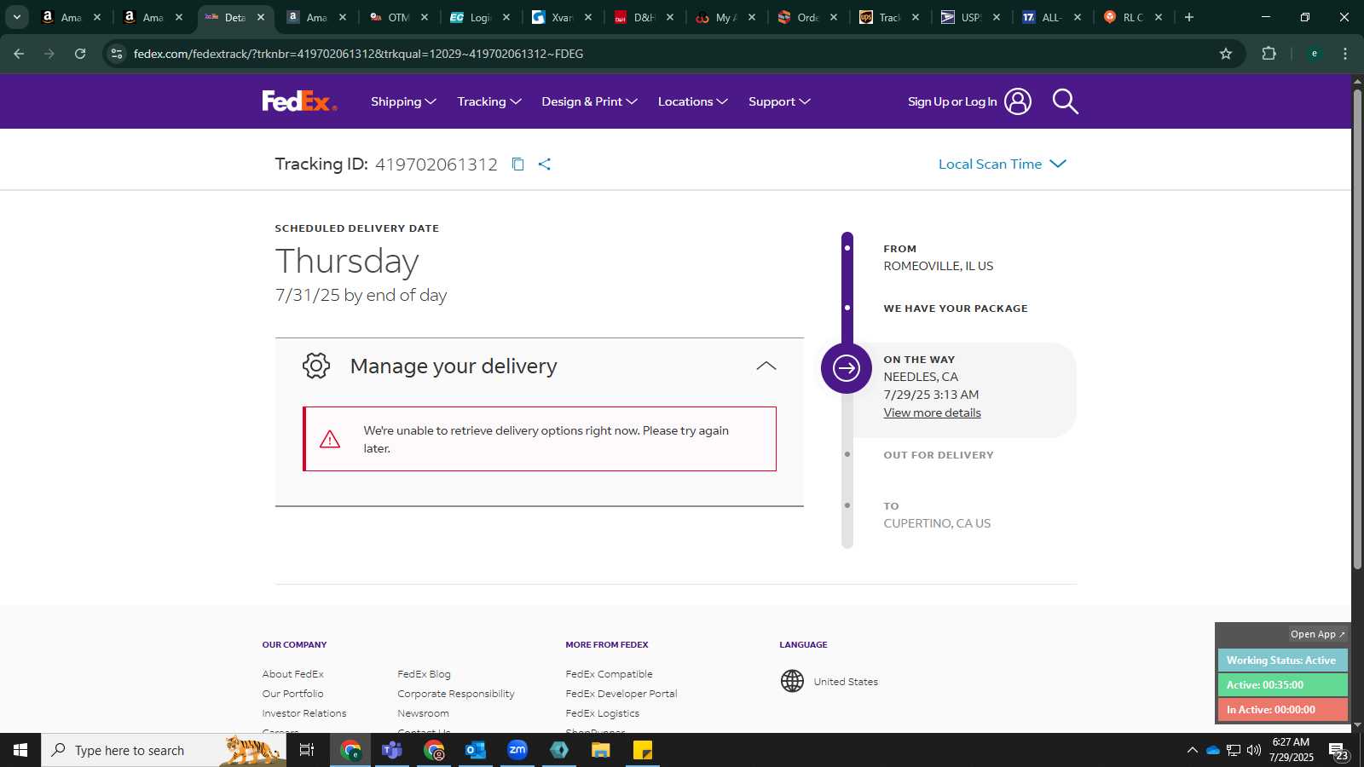This screenshot has width=1364, height=767.
Task: Open Task View on the taskbar
Action: [307, 750]
